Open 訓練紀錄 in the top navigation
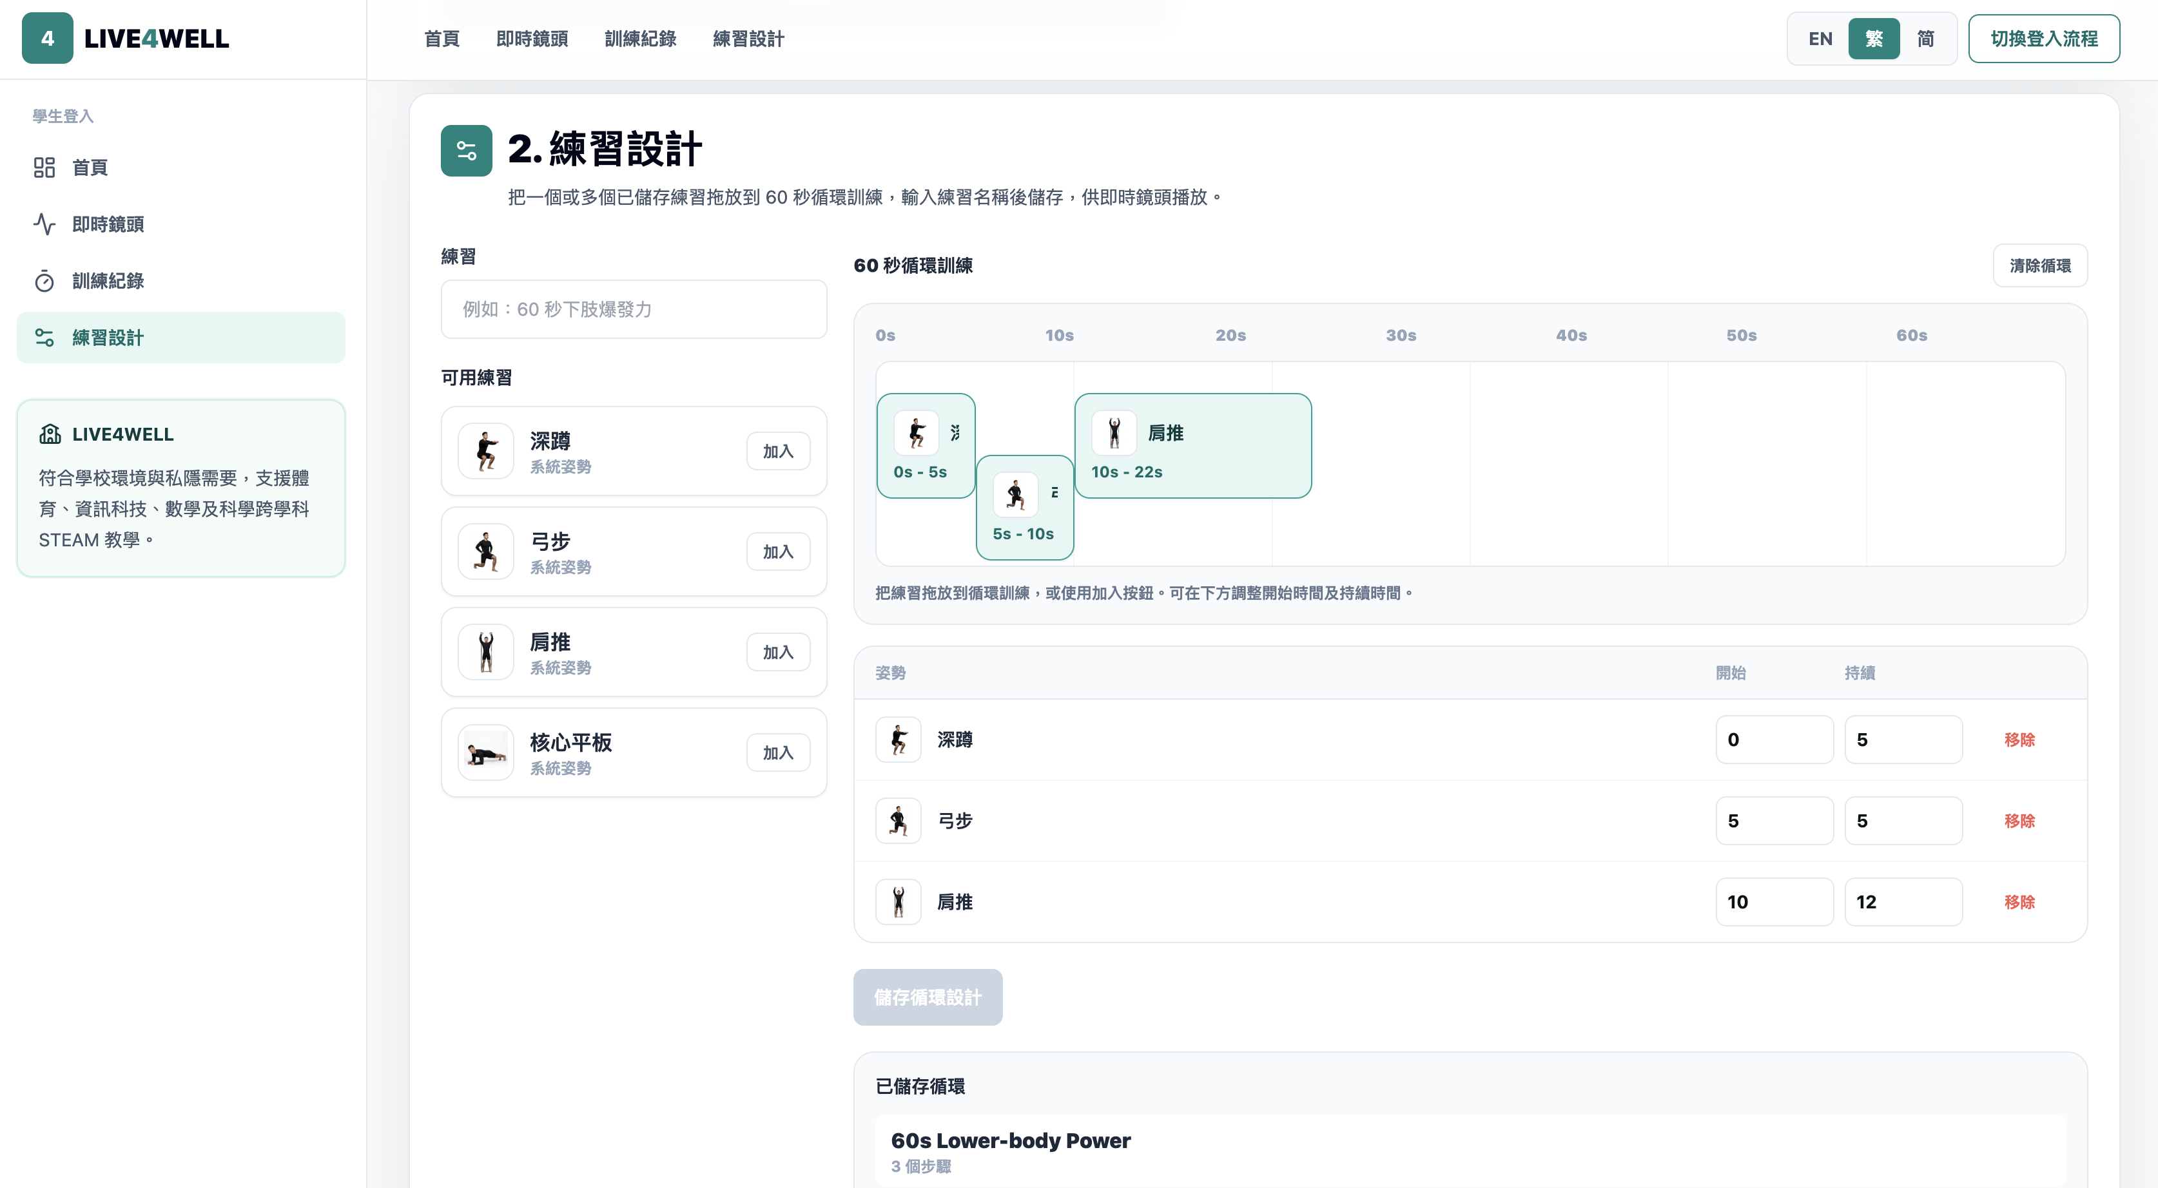 coord(640,39)
